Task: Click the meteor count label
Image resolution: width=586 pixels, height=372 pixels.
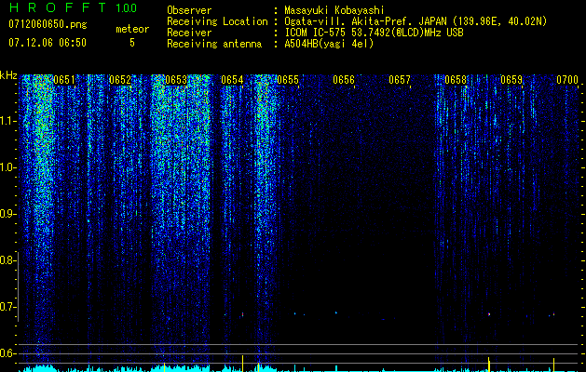Action: [x=132, y=29]
